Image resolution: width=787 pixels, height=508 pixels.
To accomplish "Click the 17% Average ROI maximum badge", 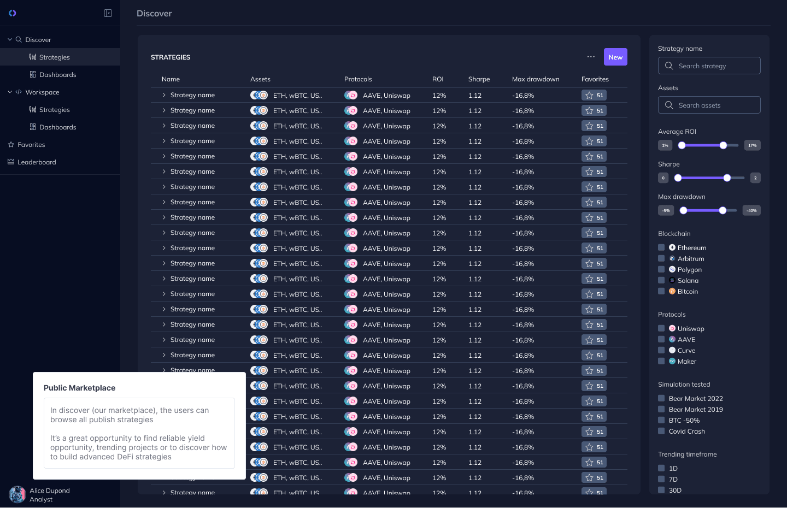I will [753, 145].
